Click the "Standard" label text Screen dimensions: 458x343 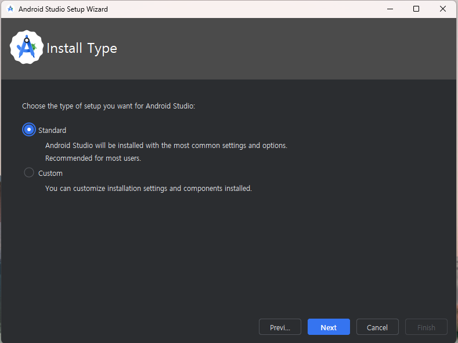[52, 130]
